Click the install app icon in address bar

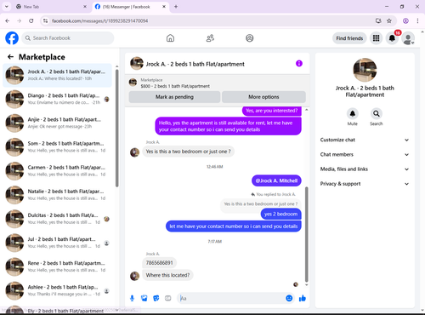(x=378, y=20)
